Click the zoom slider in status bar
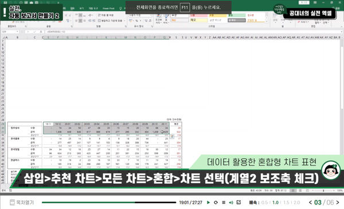This screenshot has height=209, width=344. pyautogui.click(x=323, y=191)
